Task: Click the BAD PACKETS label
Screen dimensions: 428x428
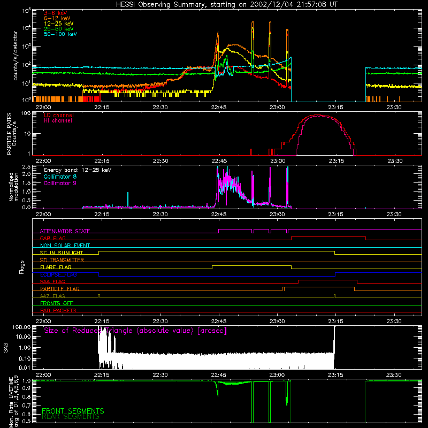Action: point(58,311)
